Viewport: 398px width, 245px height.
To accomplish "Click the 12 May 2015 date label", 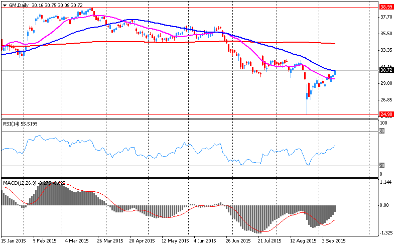I will point(175,240).
